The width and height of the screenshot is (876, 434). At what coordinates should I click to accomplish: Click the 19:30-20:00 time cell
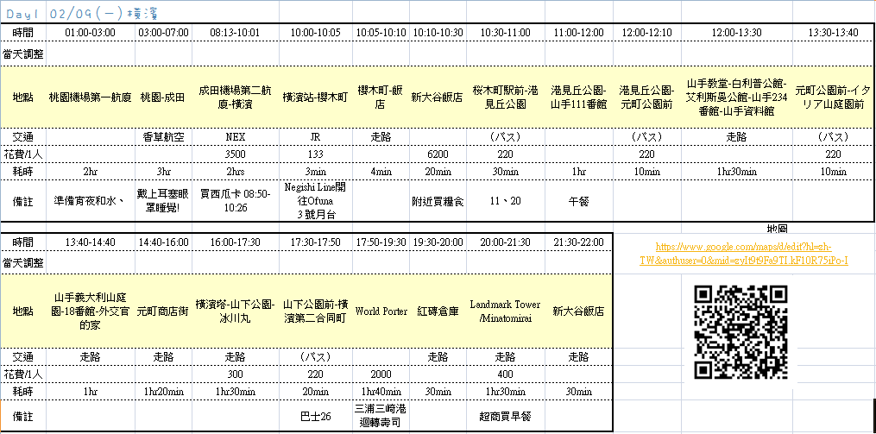click(x=438, y=242)
